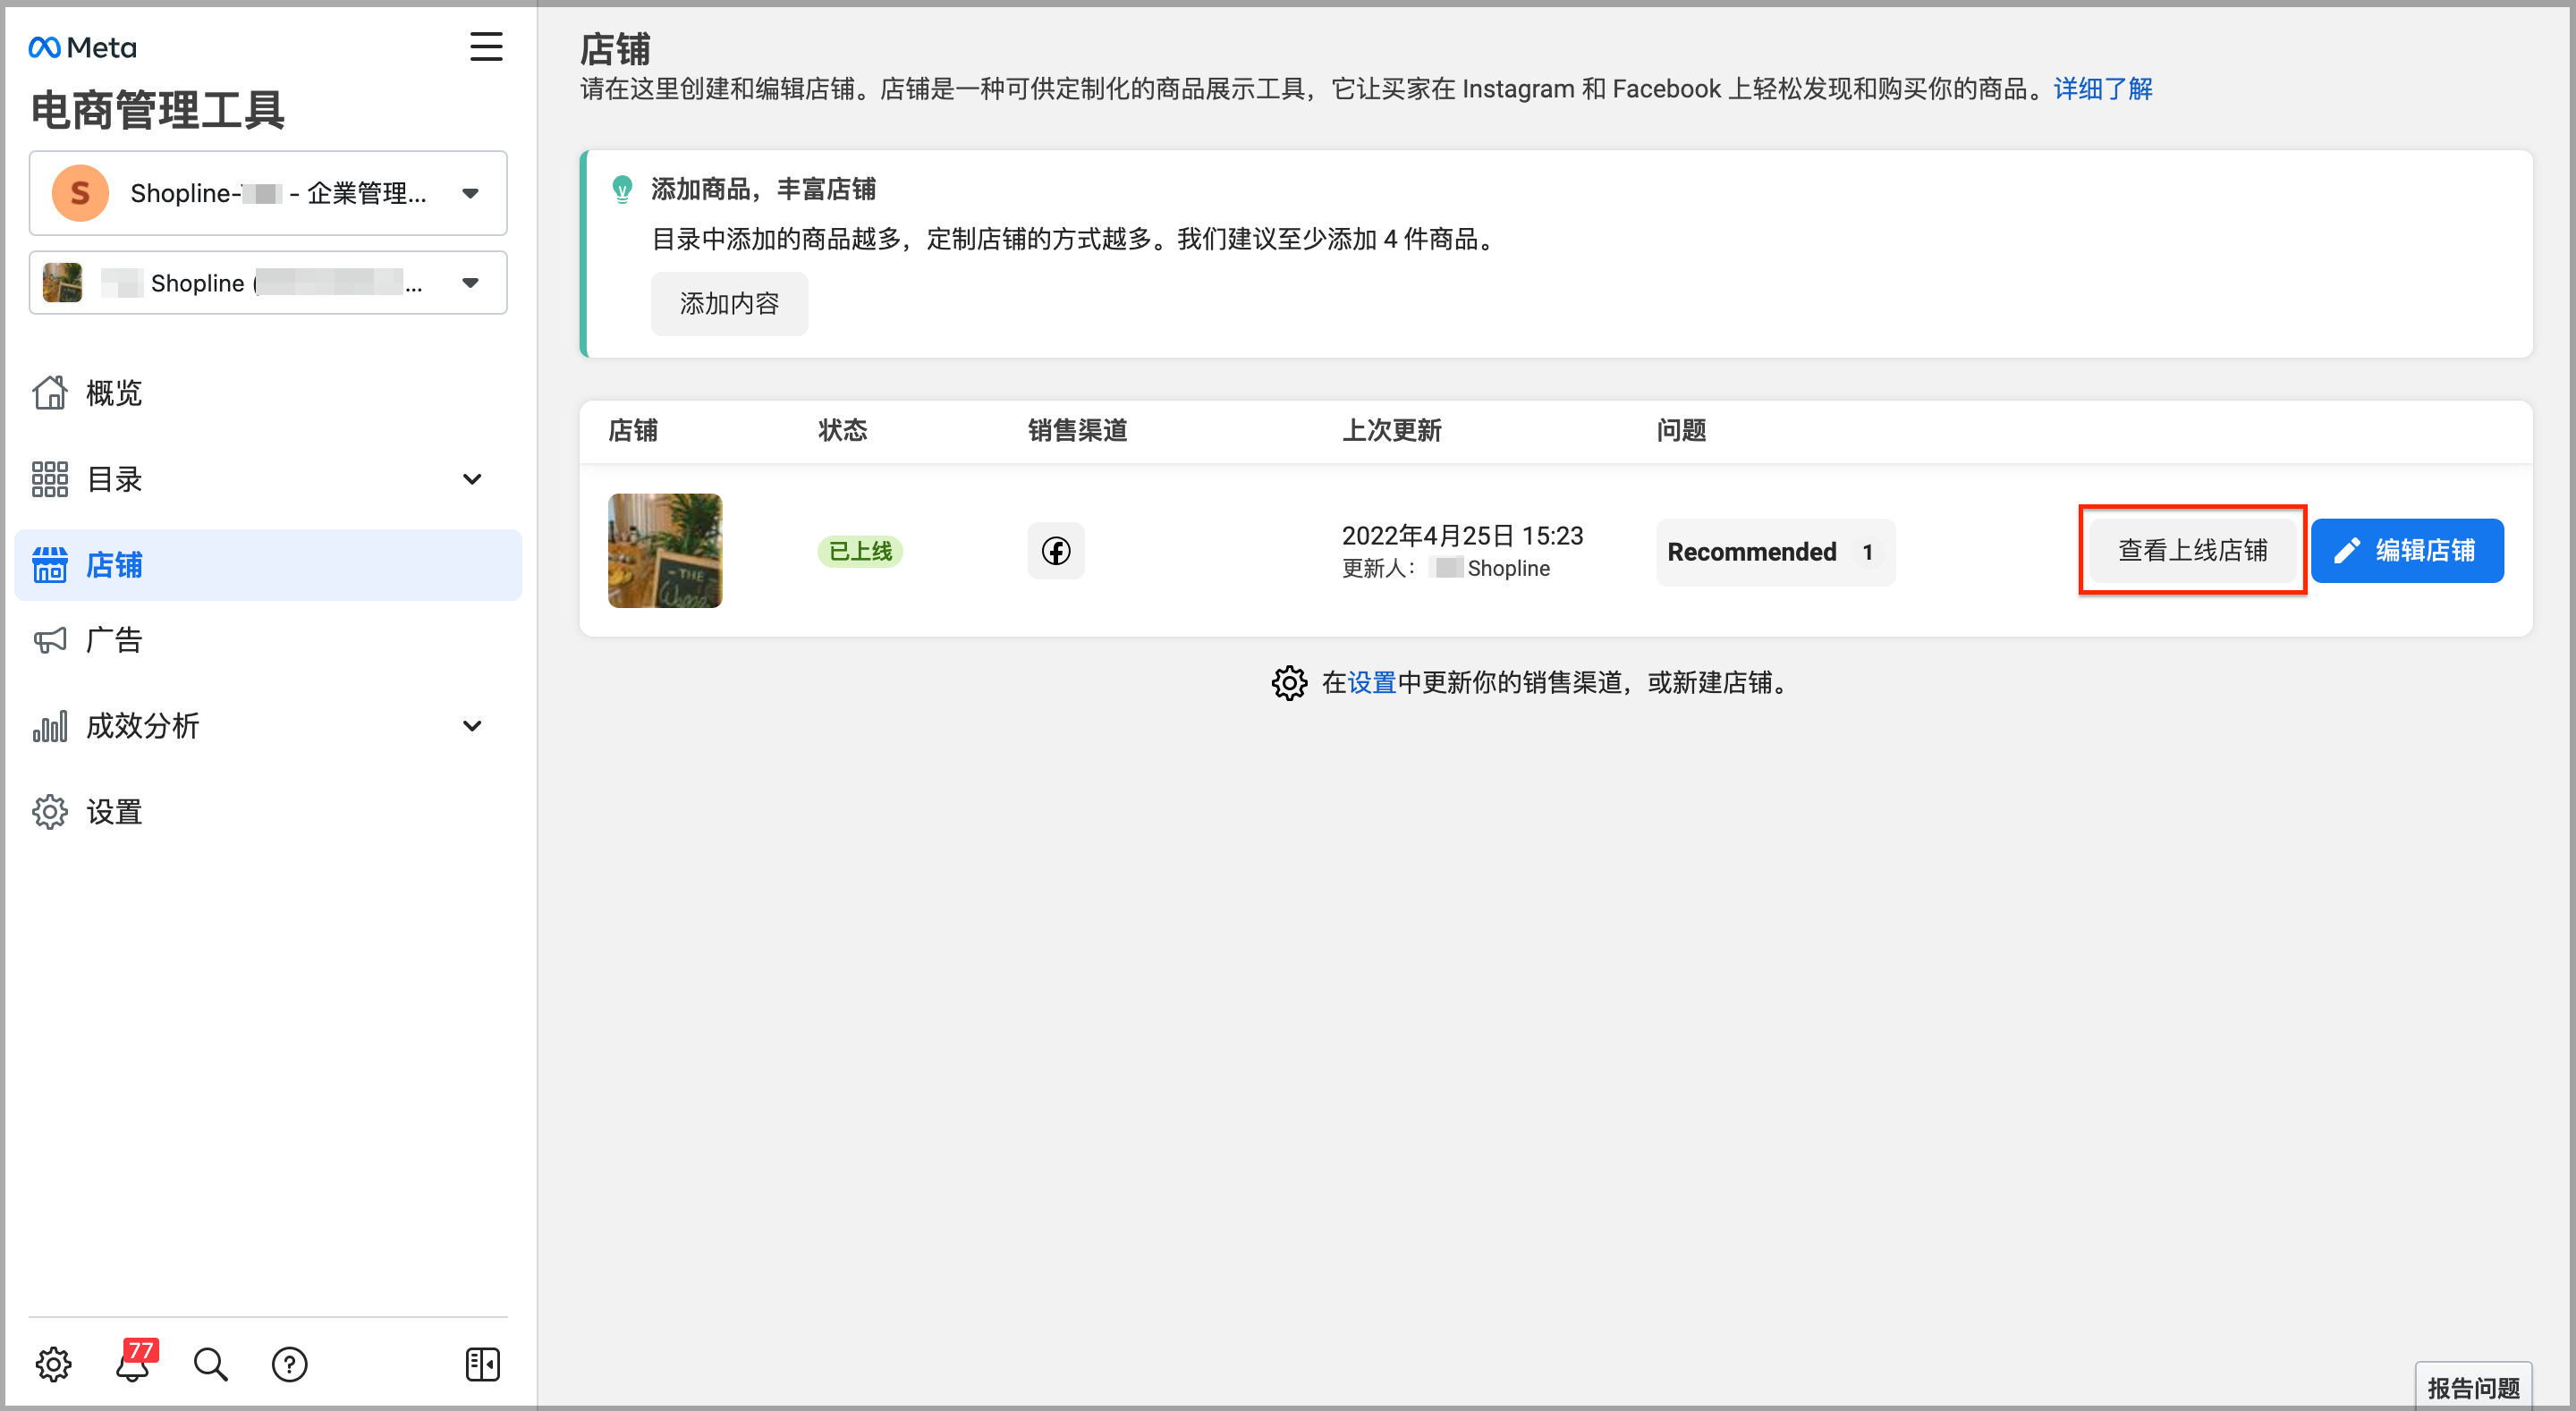The width and height of the screenshot is (2576, 1411).
Task: Click the shop thumbnail image
Action: click(665, 551)
